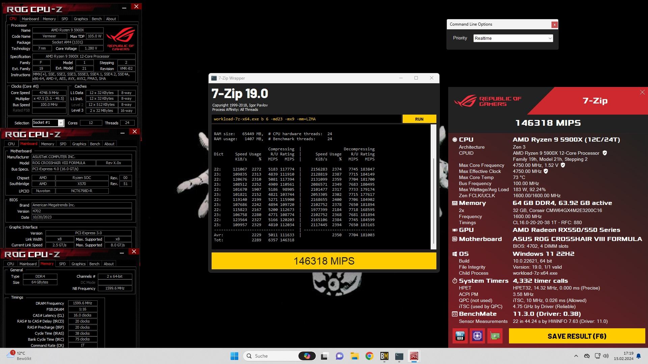
Task: Open About tab in the top CPU-Z window
Action: point(111,19)
